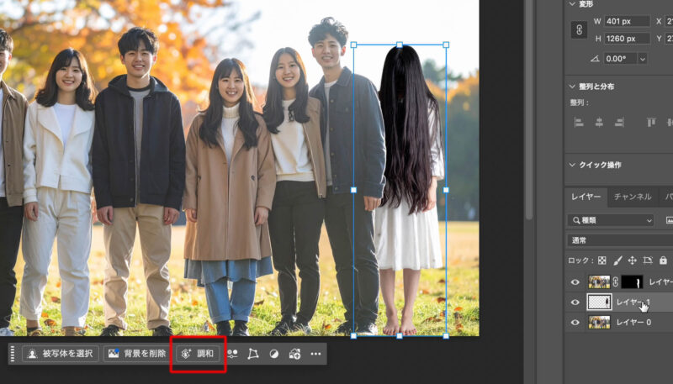Open the layer properties sliders icon in task bar
Image resolution: width=673 pixels, height=384 pixels.
click(233, 354)
